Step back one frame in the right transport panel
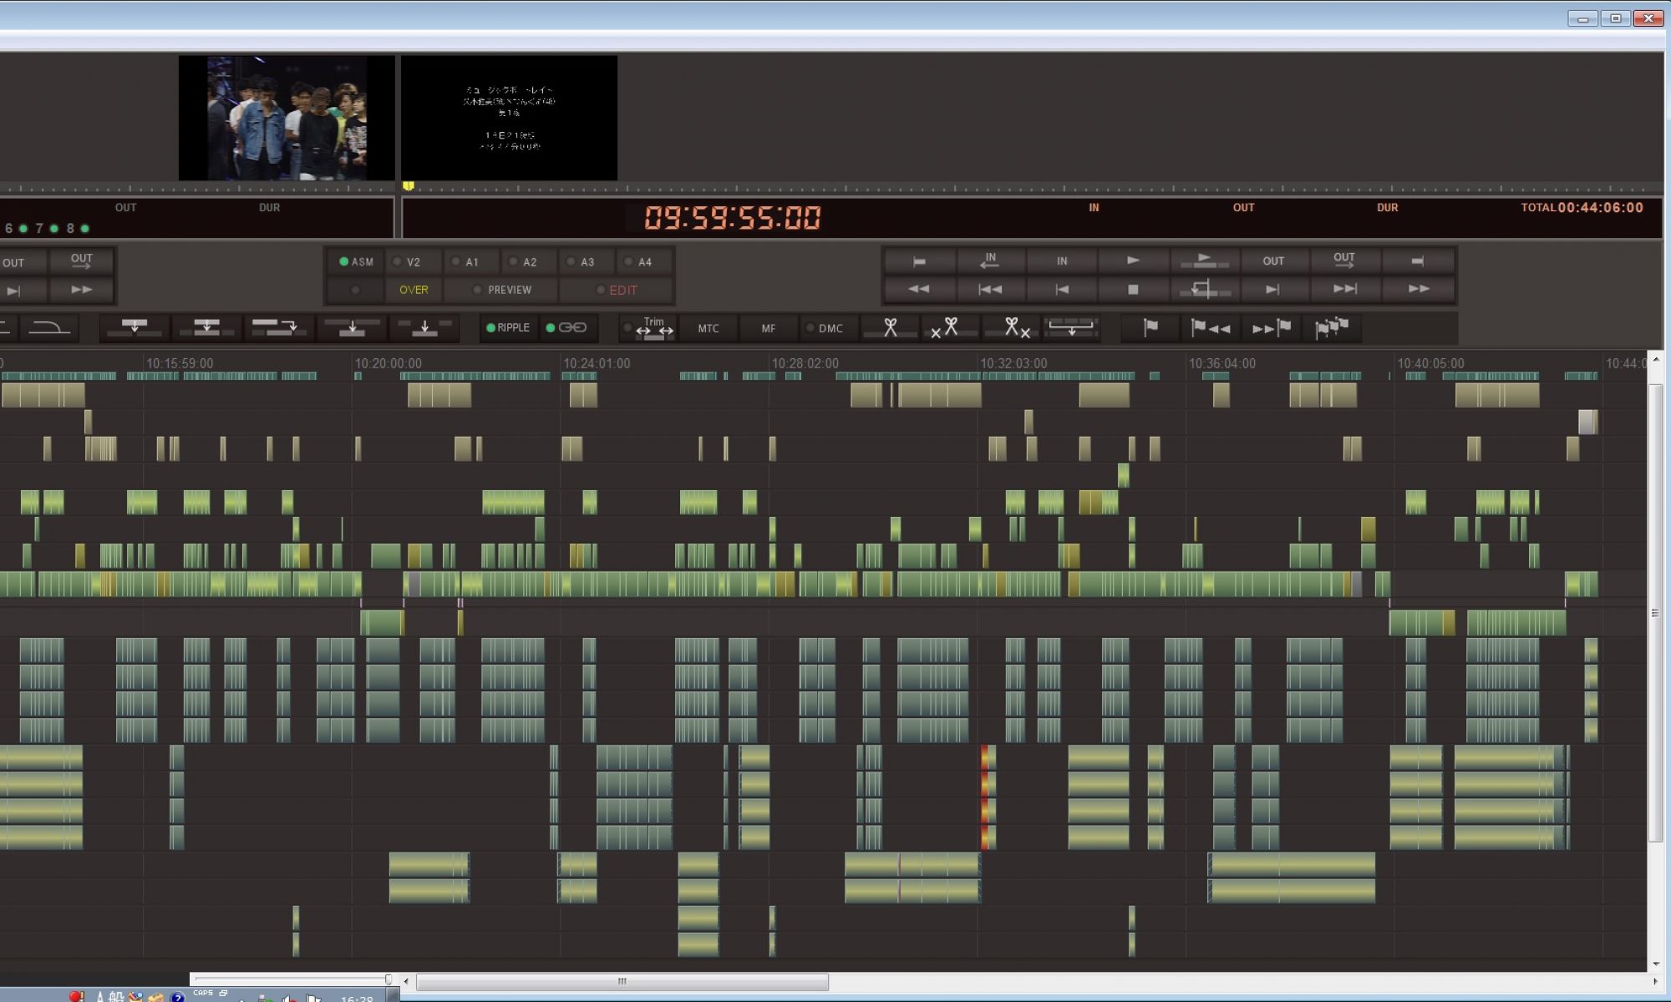 (x=1062, y=289)
